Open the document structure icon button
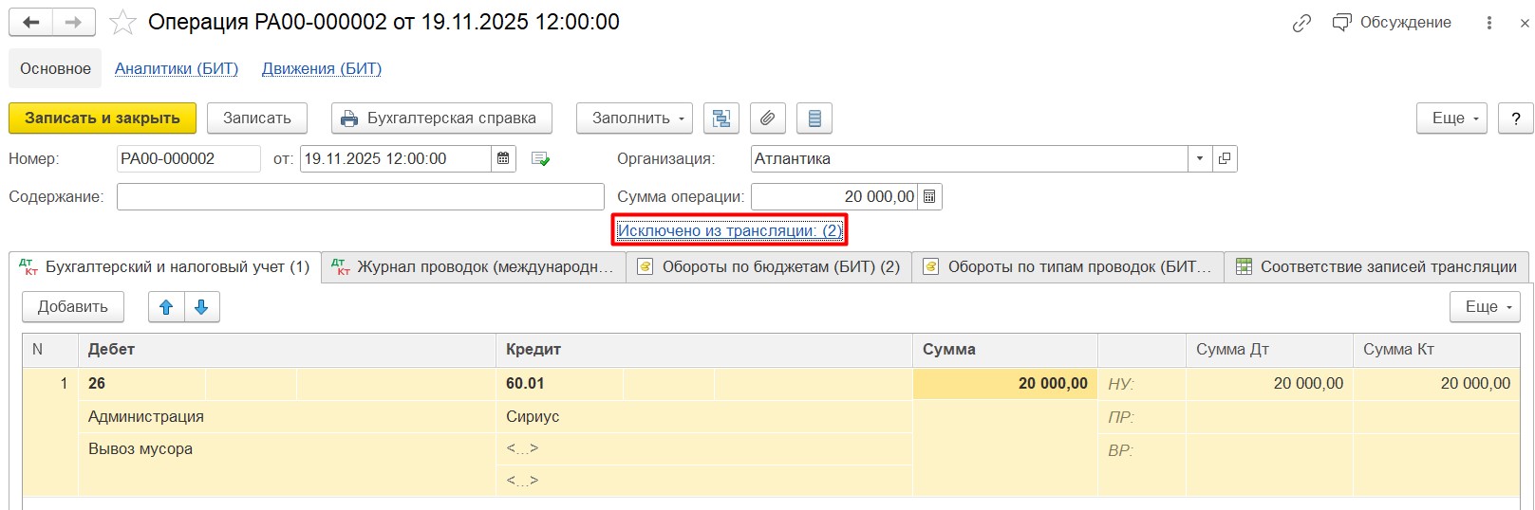Screen dimensions: 1535x510 pyautogui.click(x=721, y=118)
